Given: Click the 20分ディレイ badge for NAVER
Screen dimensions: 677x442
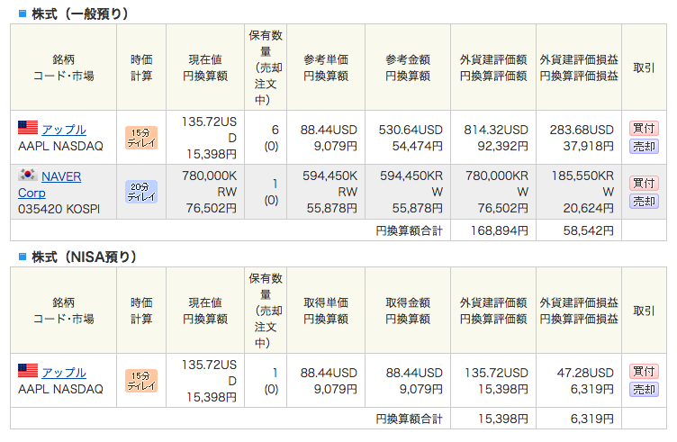Looking at the screenshot, I should click(141, 192).
